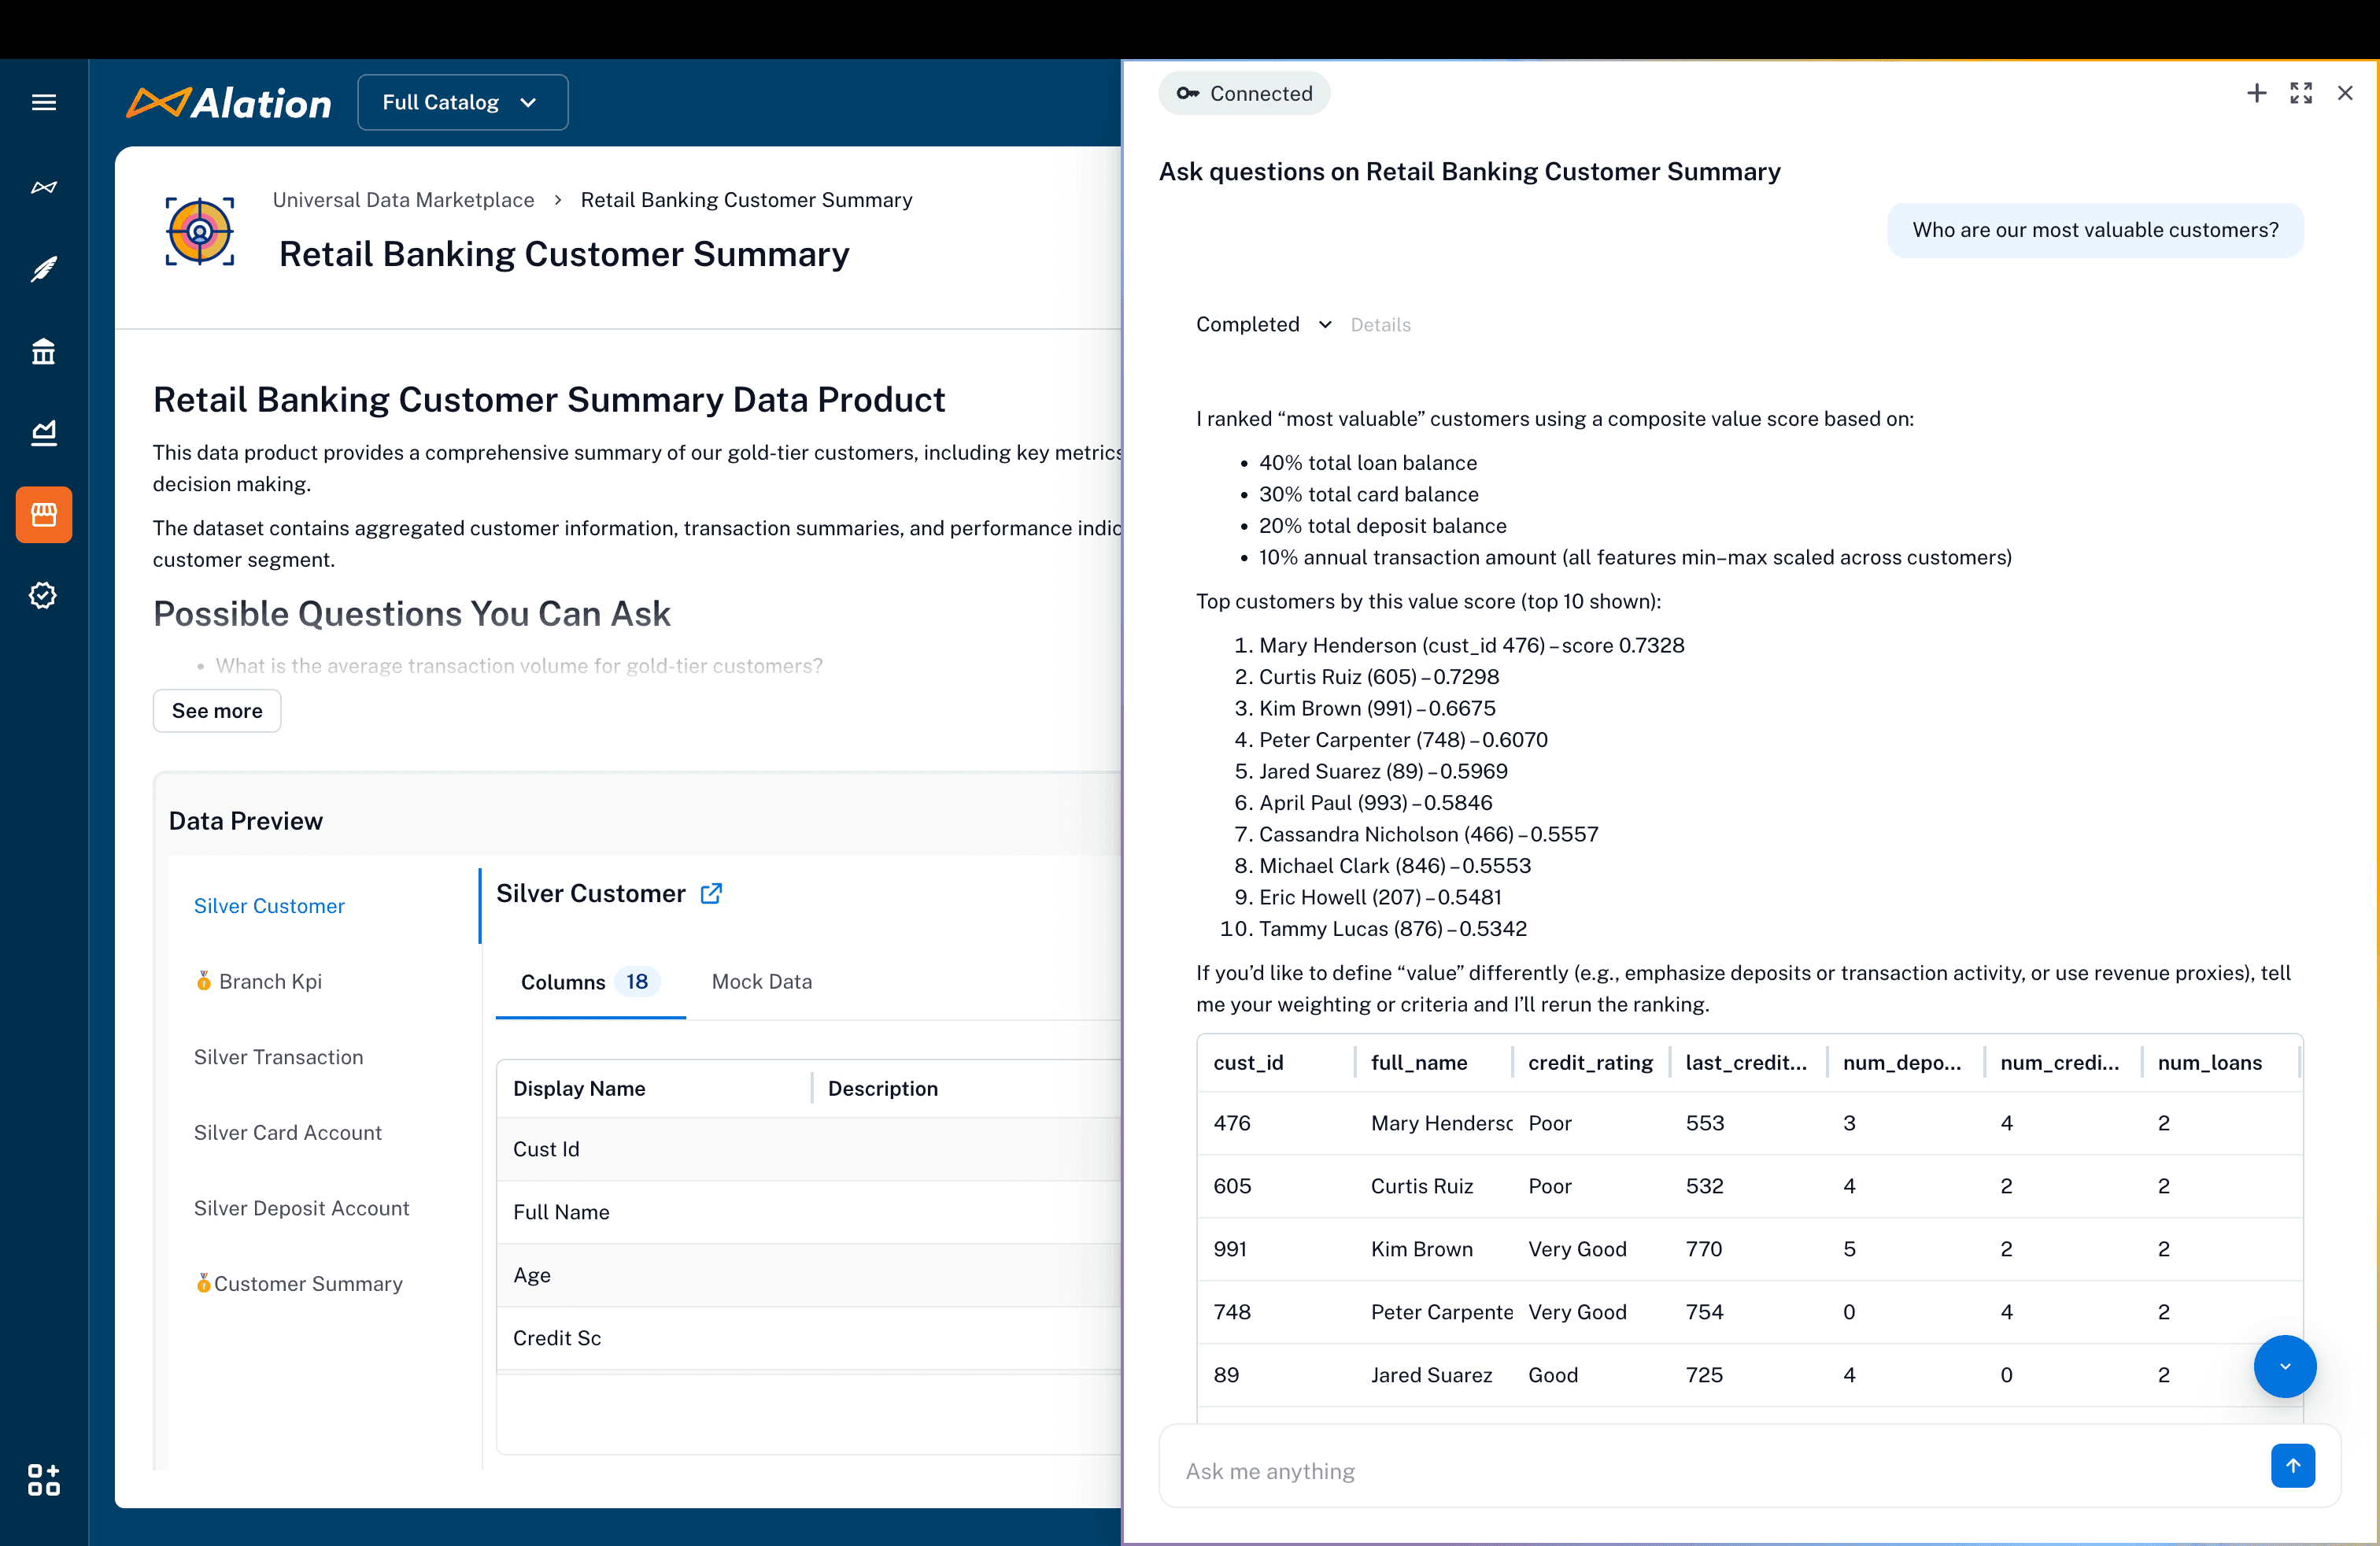Click the Silver Customer heading text
Viewport: 2380px width, 1546px height.
(591, 893)
